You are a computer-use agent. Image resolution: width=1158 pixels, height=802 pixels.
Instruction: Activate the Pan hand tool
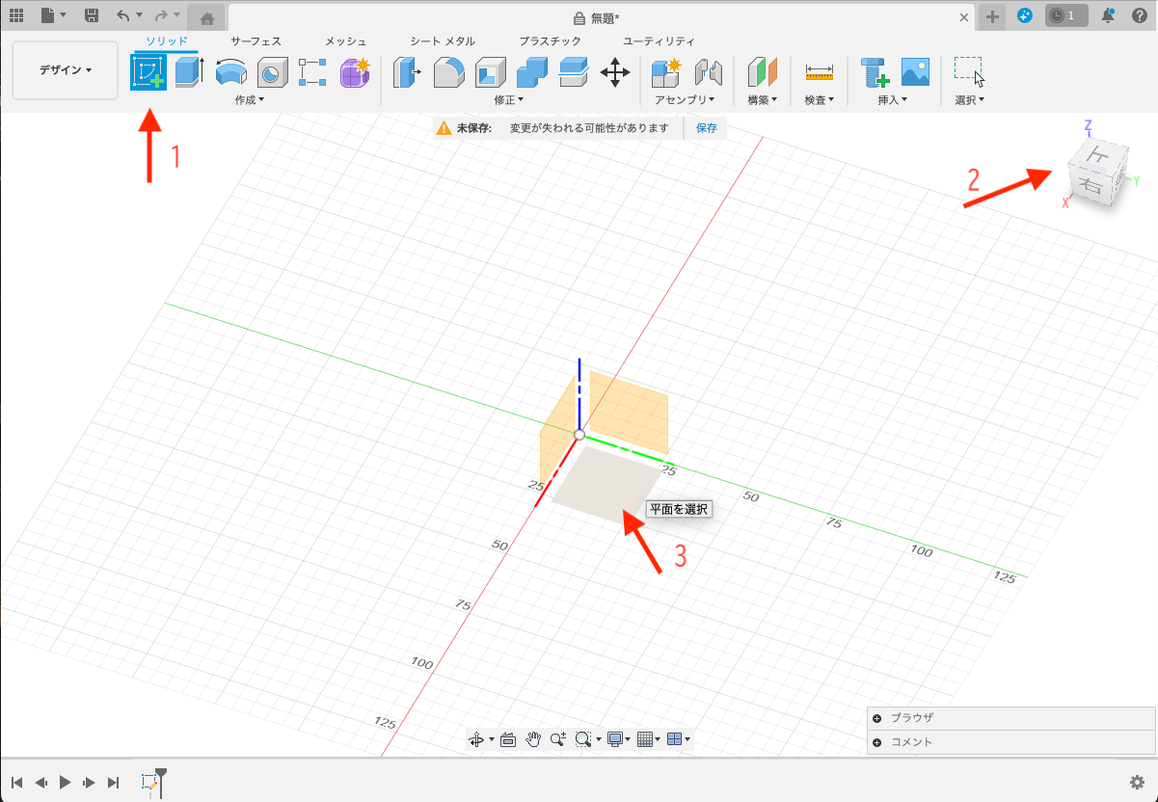click(x=533, y=739)
